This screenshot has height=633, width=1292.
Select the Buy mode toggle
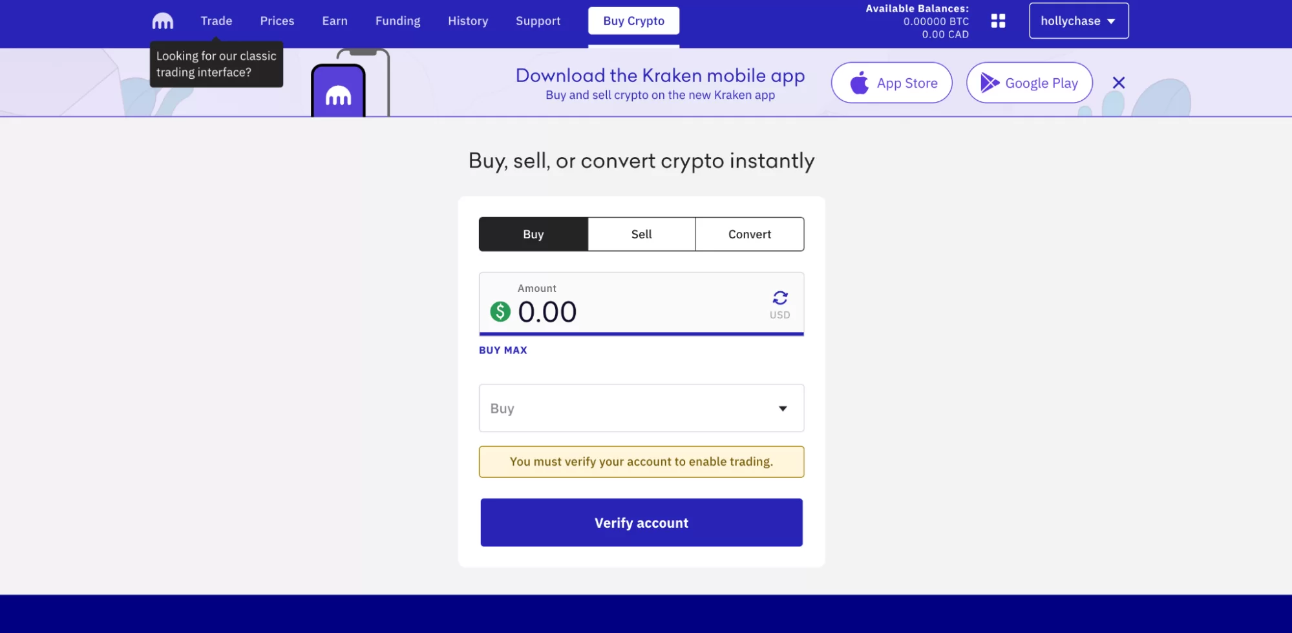[x=533, y=234]
